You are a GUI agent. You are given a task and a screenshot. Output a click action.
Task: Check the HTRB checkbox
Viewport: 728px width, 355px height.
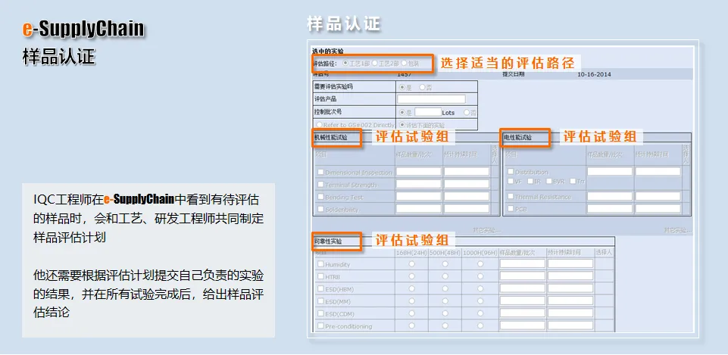coord(320,276)
